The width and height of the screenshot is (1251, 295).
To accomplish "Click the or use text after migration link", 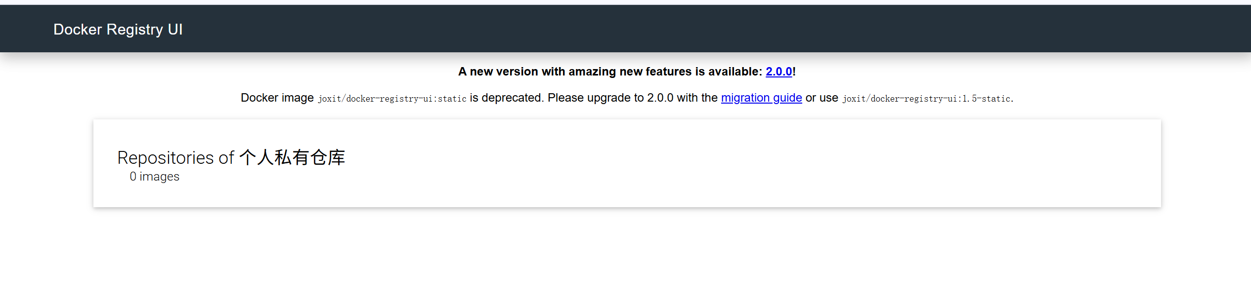I will tap(821, 98).
